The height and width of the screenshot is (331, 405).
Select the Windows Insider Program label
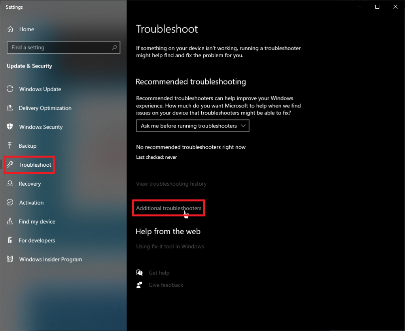click(51, 260)
